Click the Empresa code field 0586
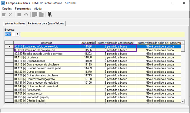Screen dimensions: 190x113 [10, 34]
